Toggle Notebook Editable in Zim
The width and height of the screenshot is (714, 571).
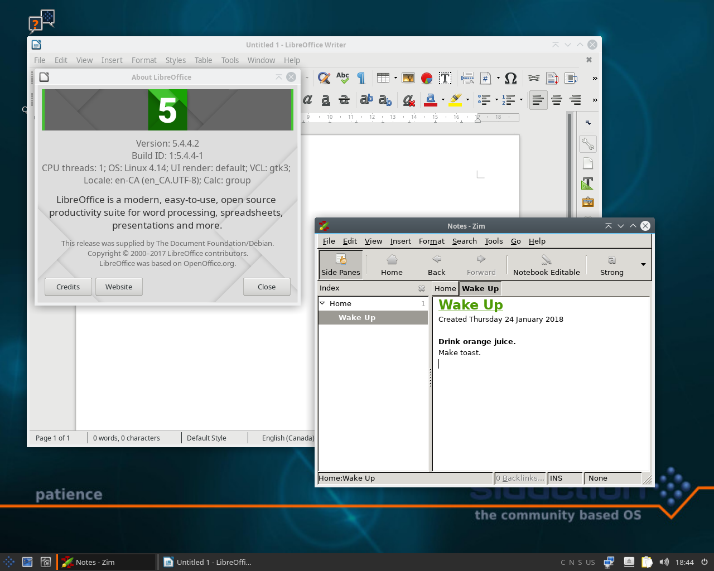pyautogui.click(x=547, y=264)
